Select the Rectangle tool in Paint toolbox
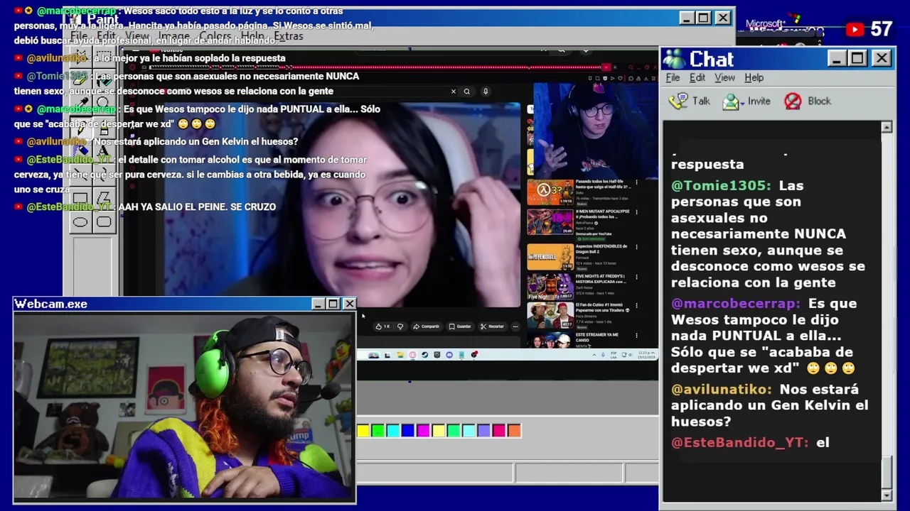Image resolution: width=910 pixels, height=511 pixels. click(x=80, y=197)
